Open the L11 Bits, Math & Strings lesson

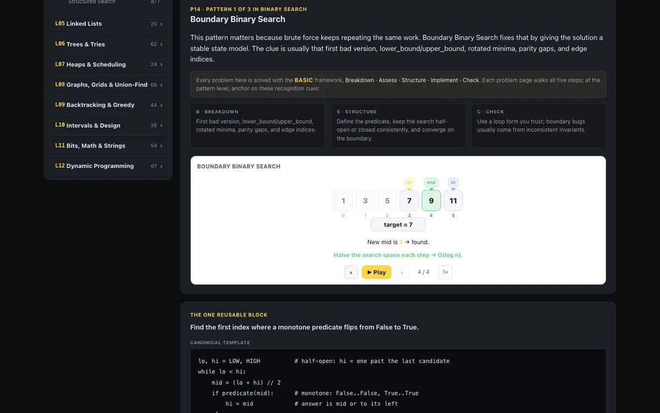coord(108,145)
